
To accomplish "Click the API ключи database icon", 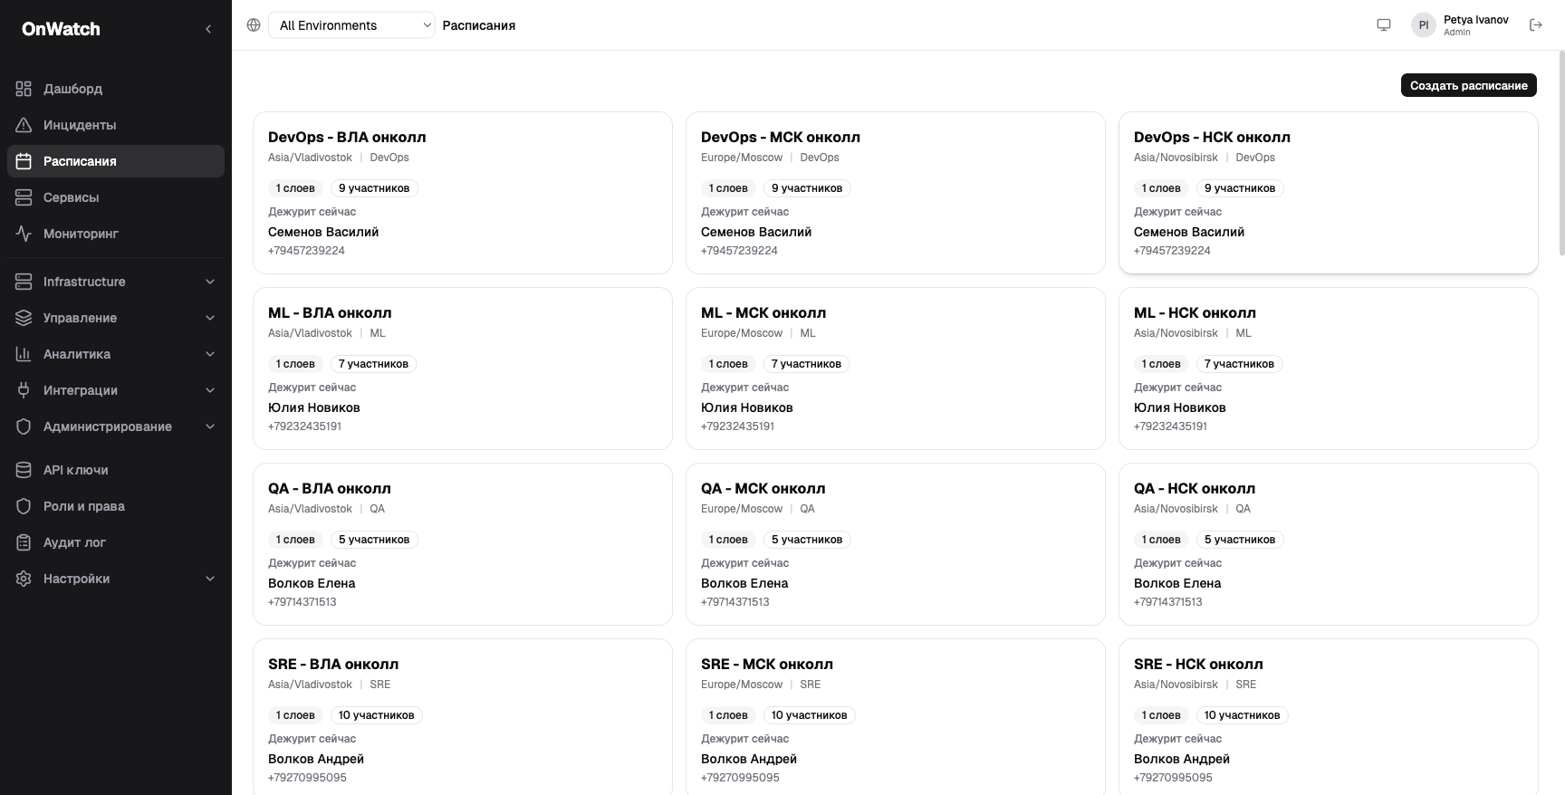I will click(x=24, y=470).
